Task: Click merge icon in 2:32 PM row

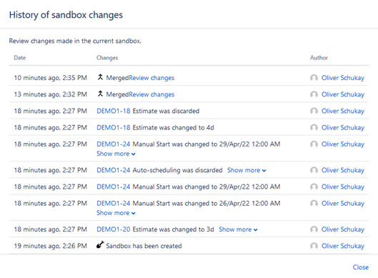Action: (100, 94)
